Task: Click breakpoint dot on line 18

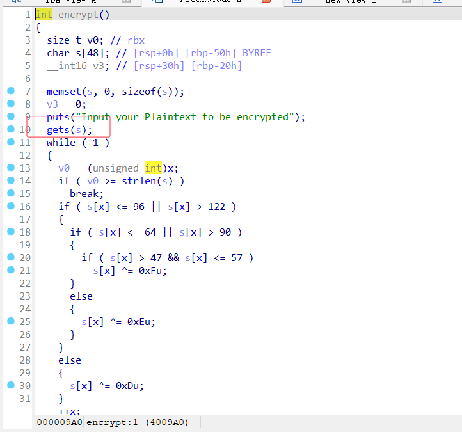Action: point(10,232)
